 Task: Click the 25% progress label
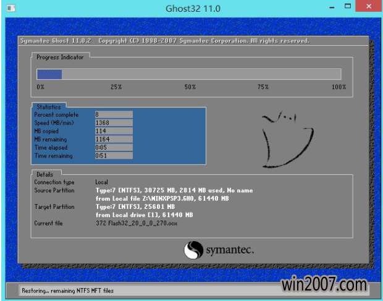tap(116, 87)
